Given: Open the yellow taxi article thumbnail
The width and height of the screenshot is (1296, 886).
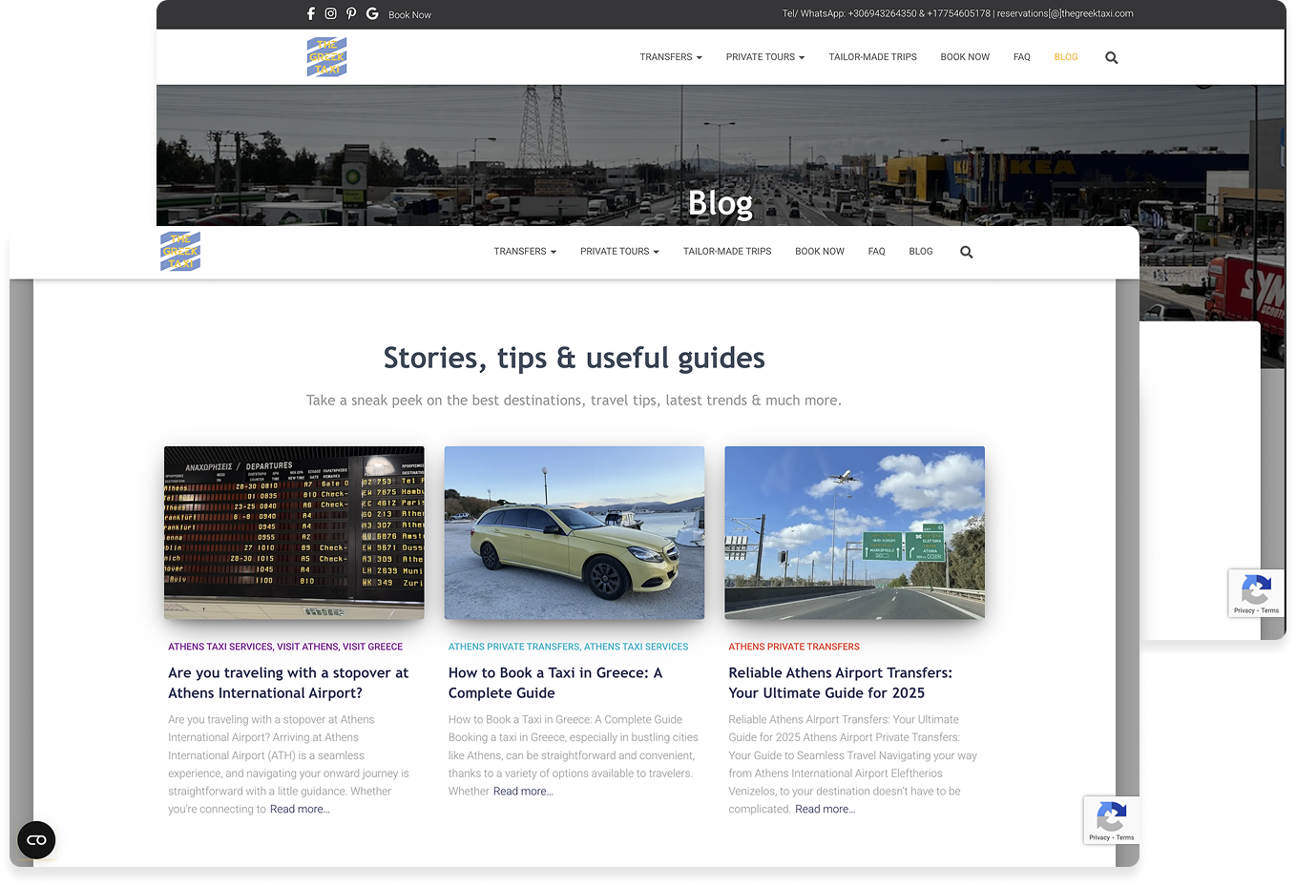Looking at the screenshot, I should (x=574, y=532).
